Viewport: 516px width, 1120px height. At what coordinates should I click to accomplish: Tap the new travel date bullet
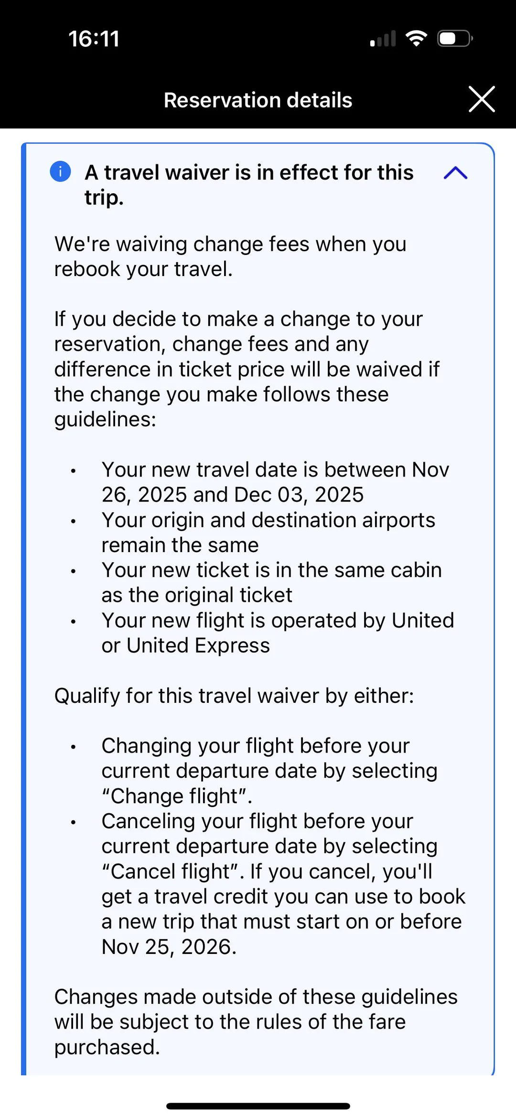[x=275, y=482]
